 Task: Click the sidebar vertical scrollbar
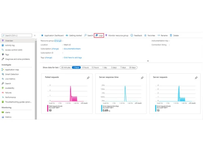pos(36,80)
